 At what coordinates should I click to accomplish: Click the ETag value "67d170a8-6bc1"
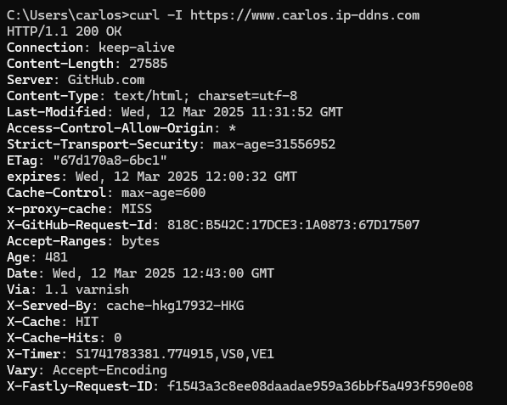110,160
